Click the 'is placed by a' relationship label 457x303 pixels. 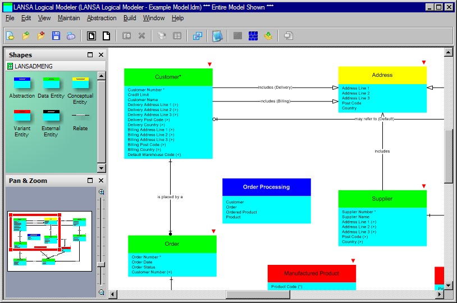170,197
